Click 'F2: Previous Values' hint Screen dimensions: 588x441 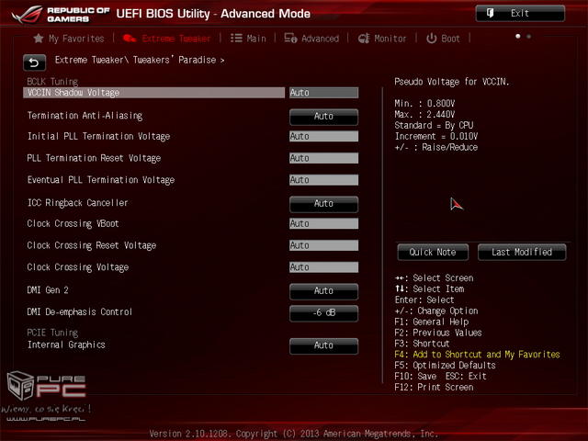438,333
